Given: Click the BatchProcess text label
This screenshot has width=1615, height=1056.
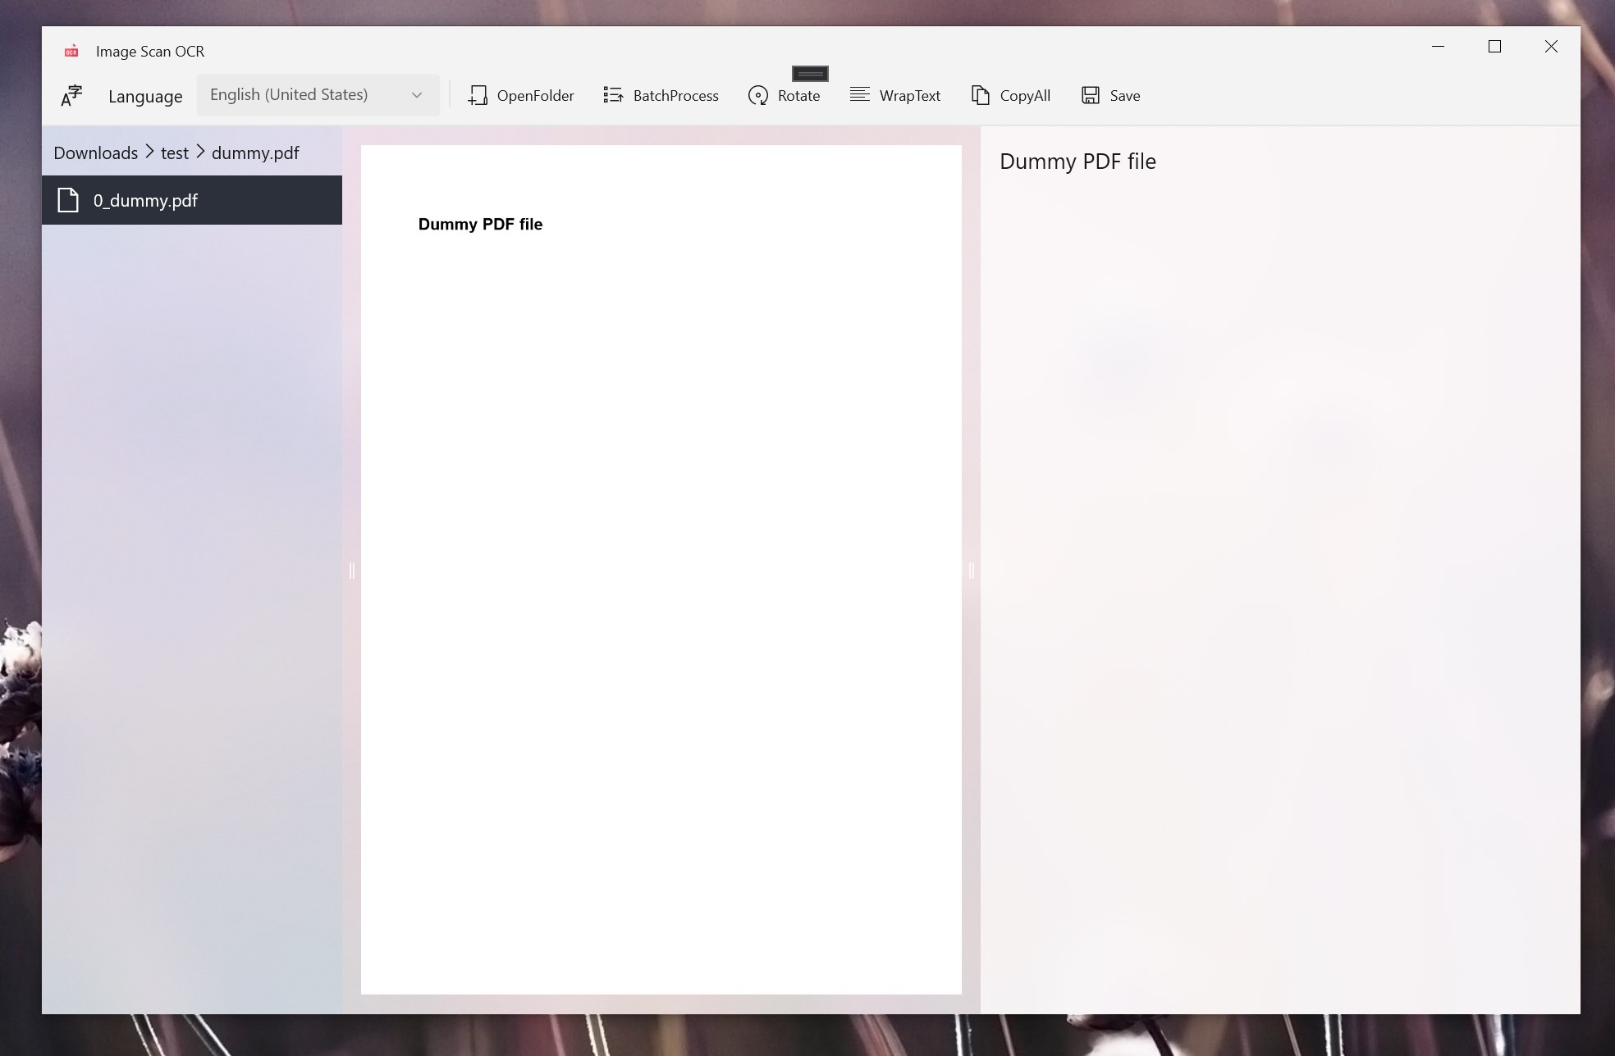Looking at the screenshot, I should (675, 96).
